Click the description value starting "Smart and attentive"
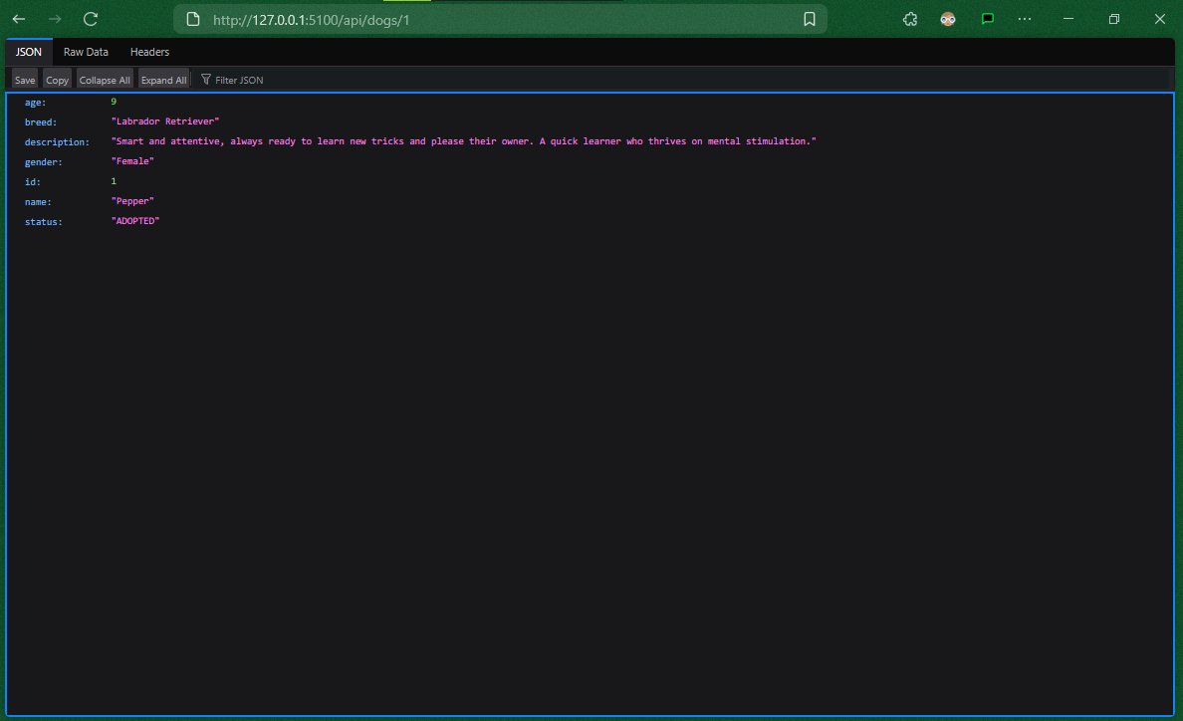 coord(464,141)
